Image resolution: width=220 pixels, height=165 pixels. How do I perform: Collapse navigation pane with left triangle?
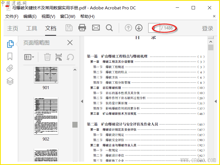click(82, 101)
